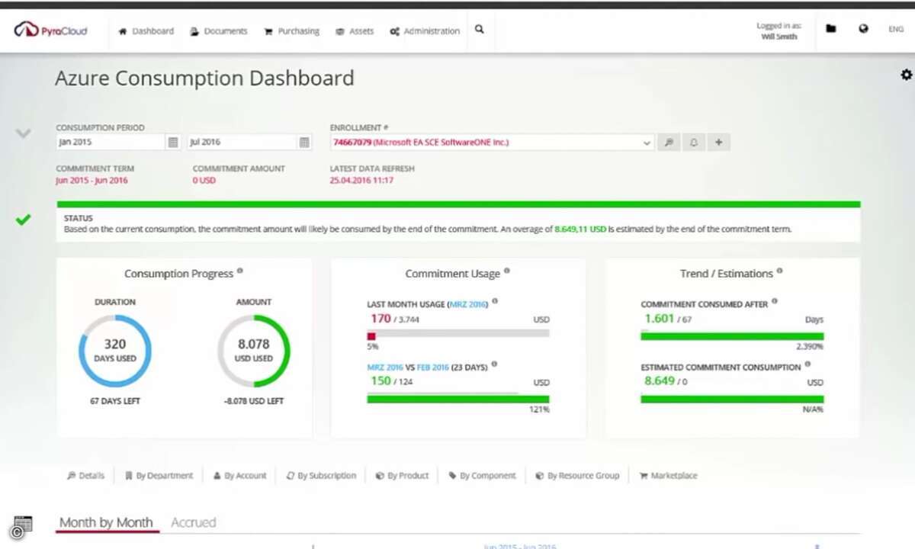Screen dimensions: 915x549
Task: Collapse filter section with chevron arrow
Action: tap(24, 133)
